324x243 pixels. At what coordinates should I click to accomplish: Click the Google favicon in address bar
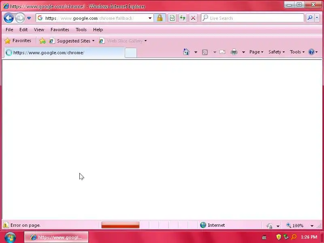(40, 18)
